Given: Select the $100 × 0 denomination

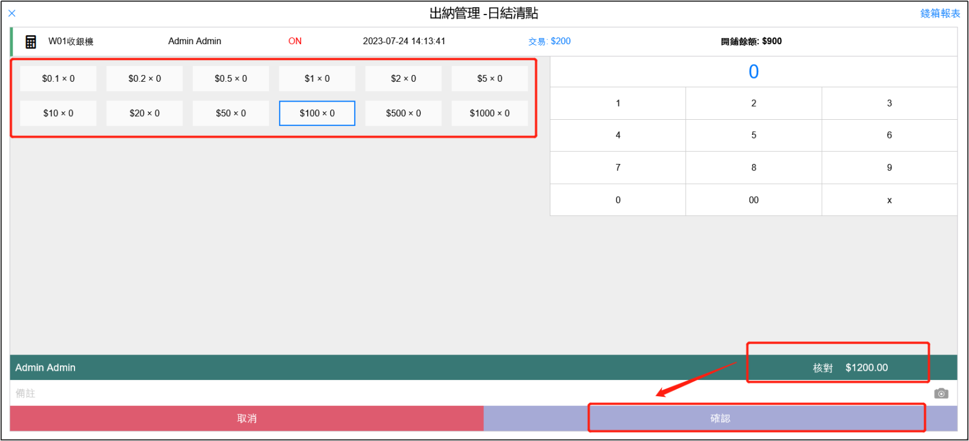Looking at the screenshot, I should pyautogui.click(x=317, y=113).
